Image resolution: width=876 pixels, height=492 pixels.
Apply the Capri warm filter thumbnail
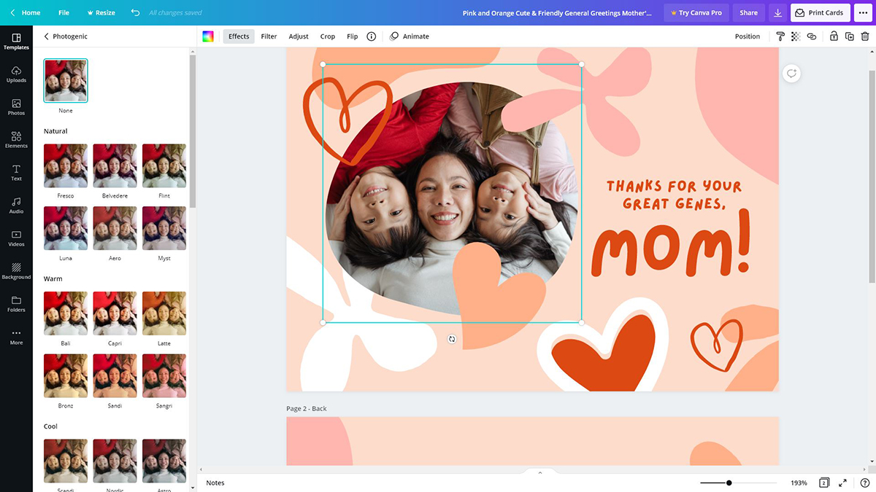tap(115, 313)
